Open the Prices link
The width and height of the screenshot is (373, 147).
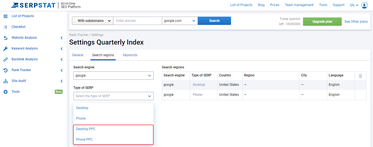click(275, 5)
